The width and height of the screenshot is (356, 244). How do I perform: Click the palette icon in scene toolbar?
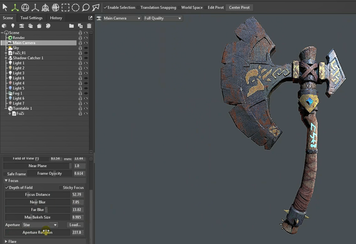pos(48,26)
